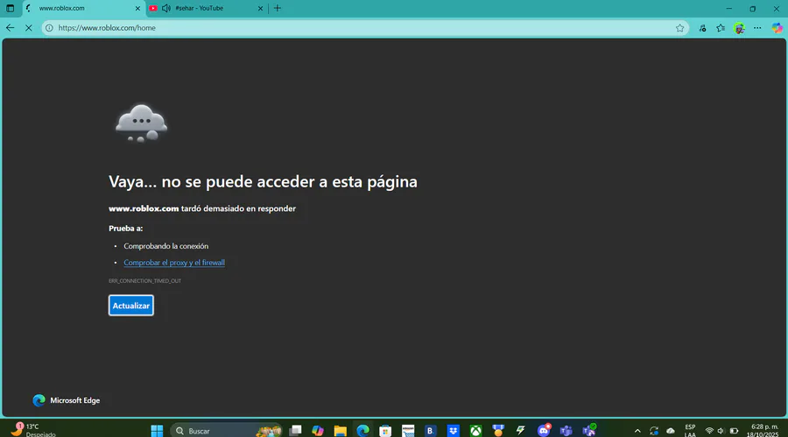The height and width of the screenshot is (437, 788).
Task: Restore down the Edge browser window
Action: [x=752, y=9]
